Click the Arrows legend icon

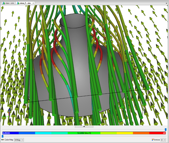pos(152,140)
